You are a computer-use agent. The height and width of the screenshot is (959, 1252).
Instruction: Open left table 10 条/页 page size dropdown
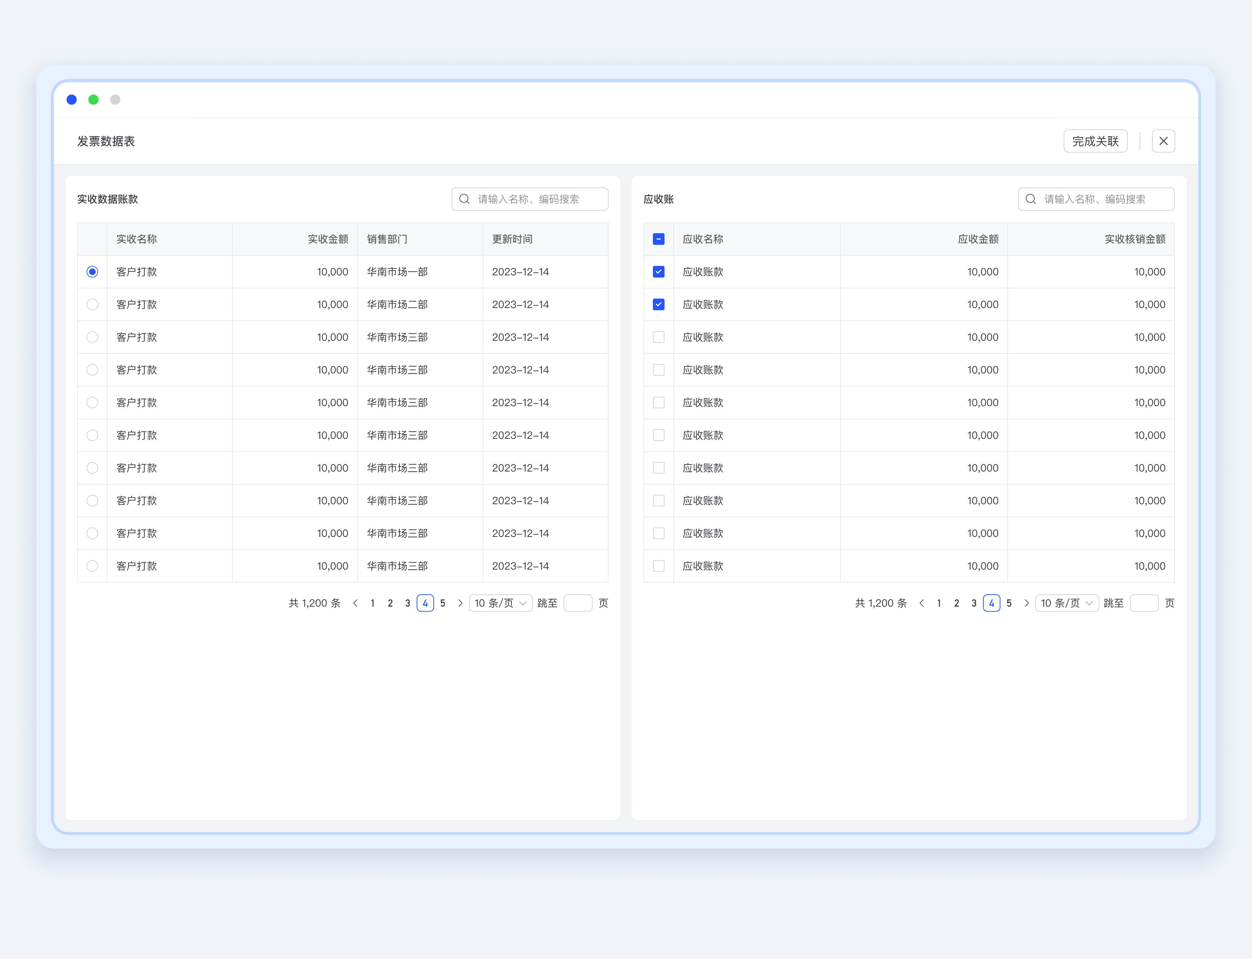tap(500, 603)
